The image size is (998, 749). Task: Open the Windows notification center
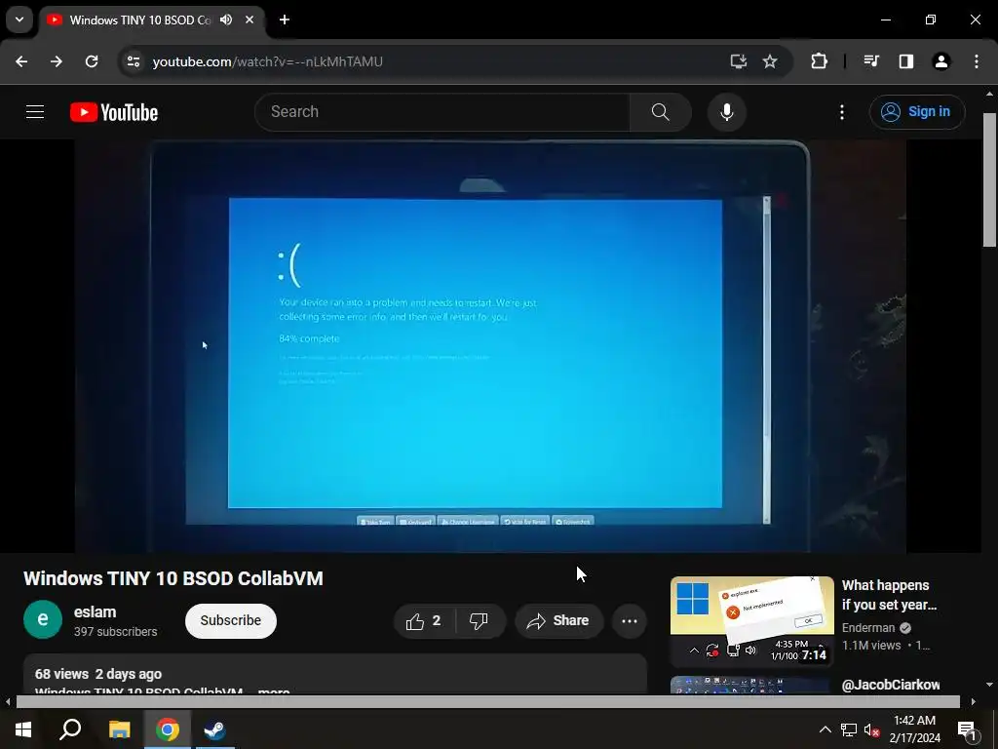966,729
